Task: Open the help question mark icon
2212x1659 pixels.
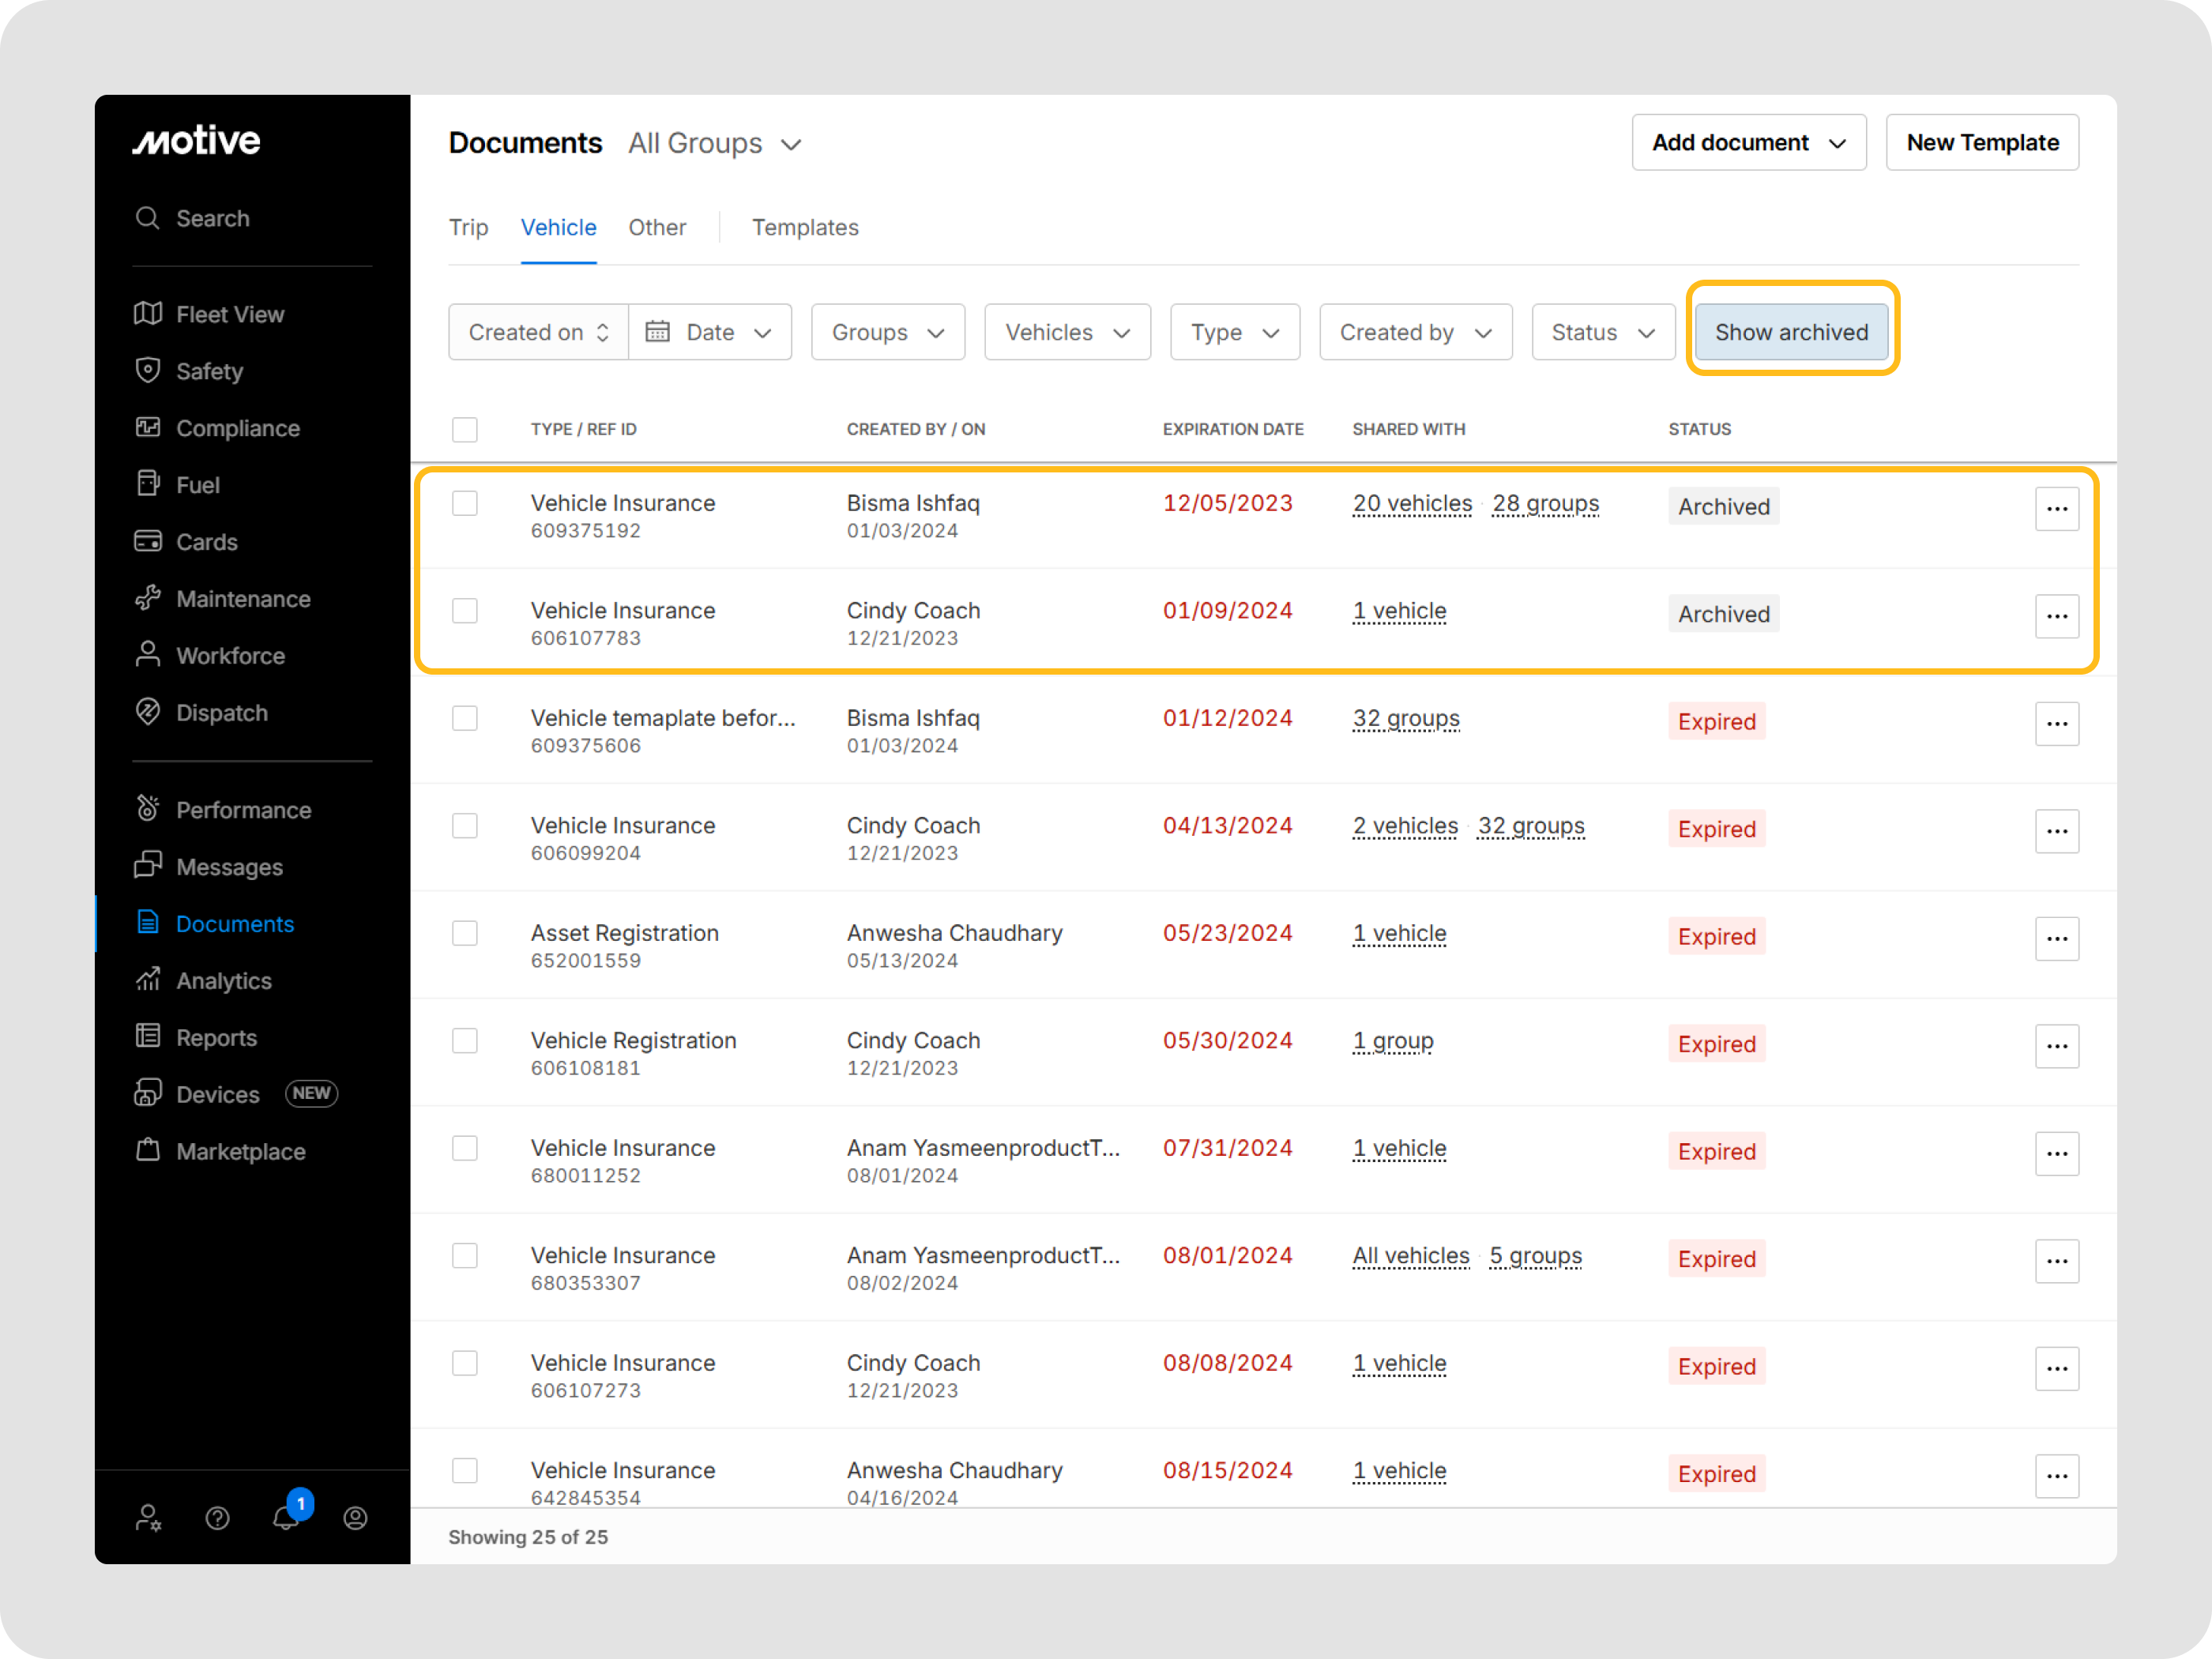Action: (217, 1518)
